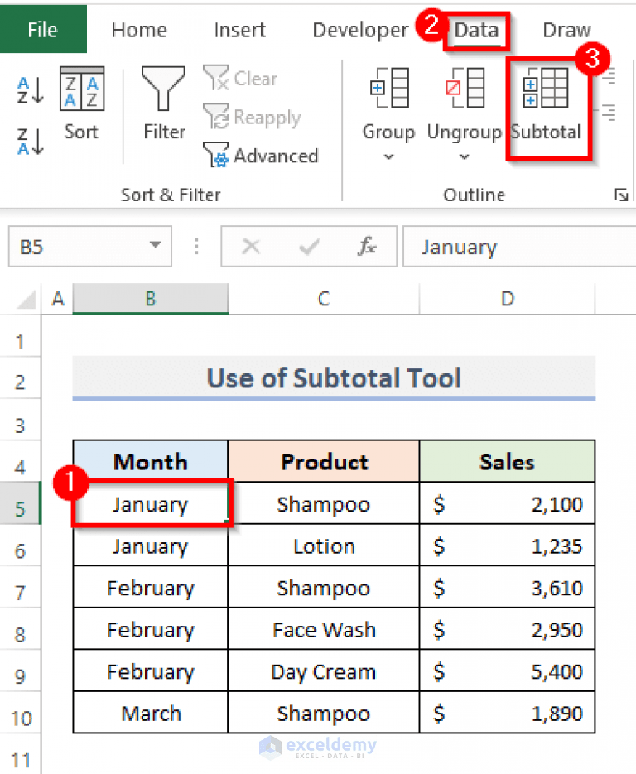The height and width of the screenshot is (774, 636).
Task: Click inside the formula bar
Action: pos(513,246)
